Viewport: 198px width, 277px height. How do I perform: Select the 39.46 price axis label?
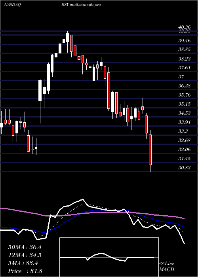[185, 41]
